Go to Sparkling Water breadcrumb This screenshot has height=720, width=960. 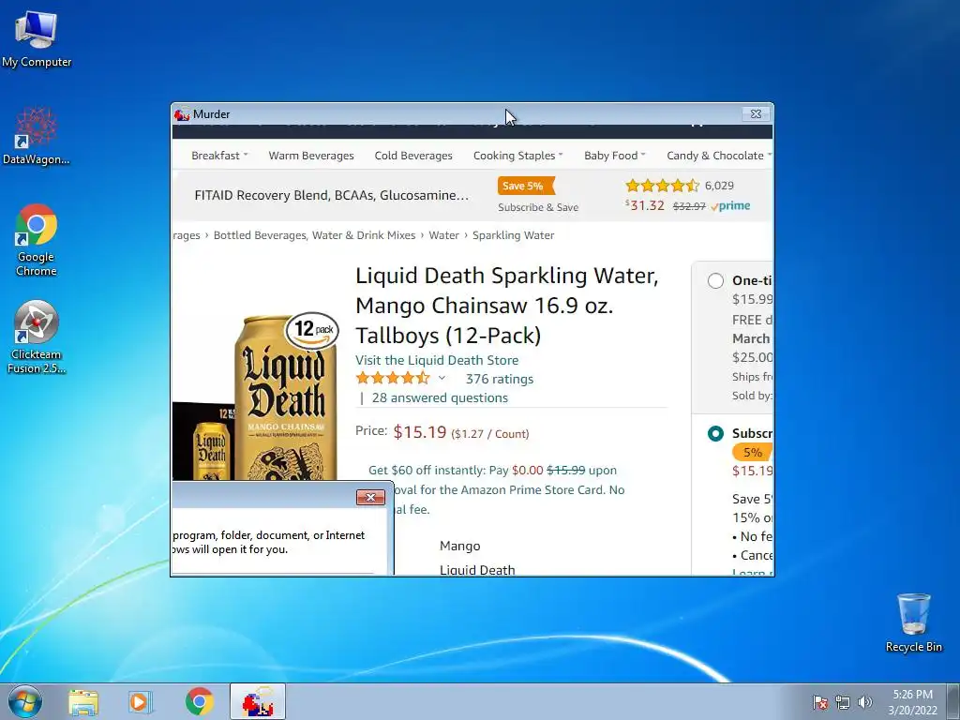[x=513, y=235]
